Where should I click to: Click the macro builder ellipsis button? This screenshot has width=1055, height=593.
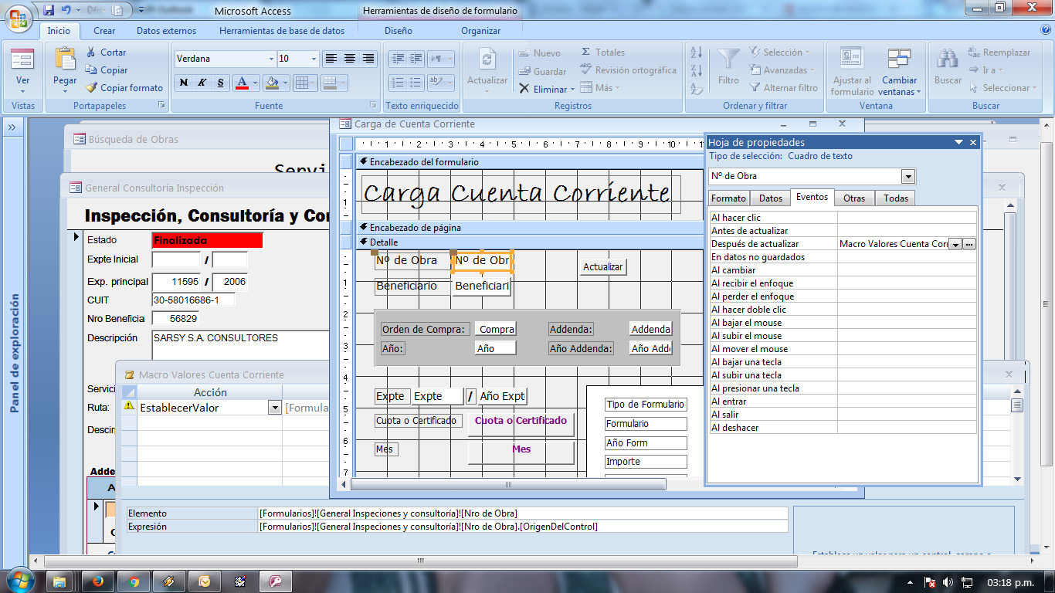tap(969, 244)
